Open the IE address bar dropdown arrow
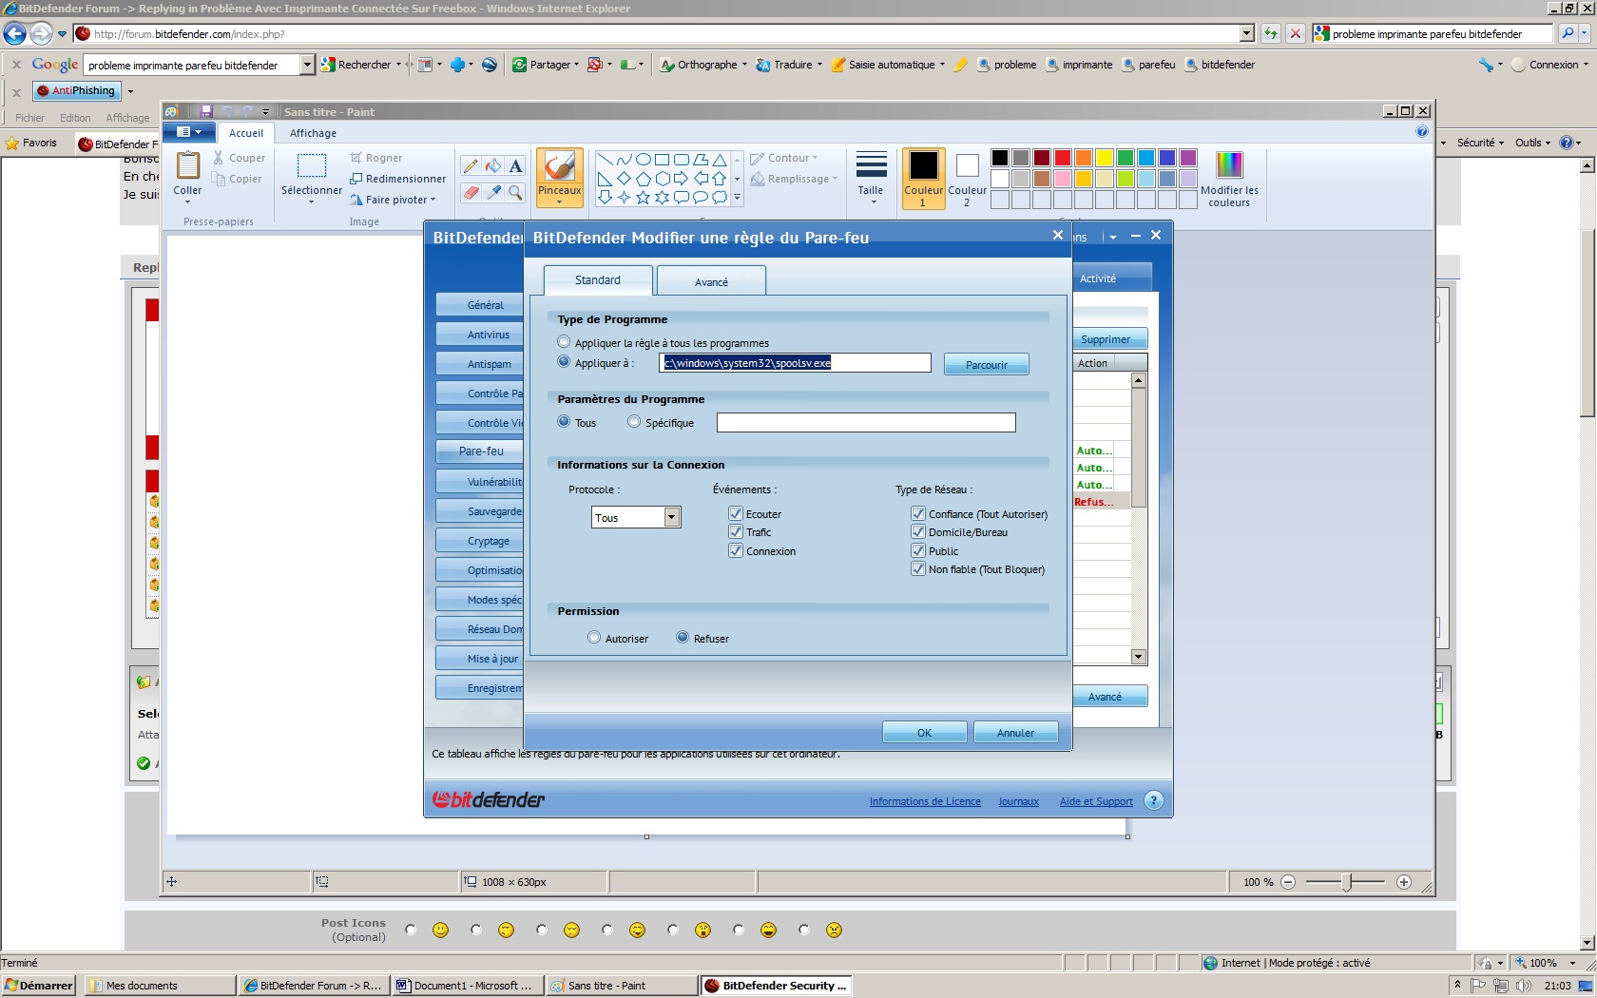The height and width of the screenshot is (998, 1597). point(1247,33)
